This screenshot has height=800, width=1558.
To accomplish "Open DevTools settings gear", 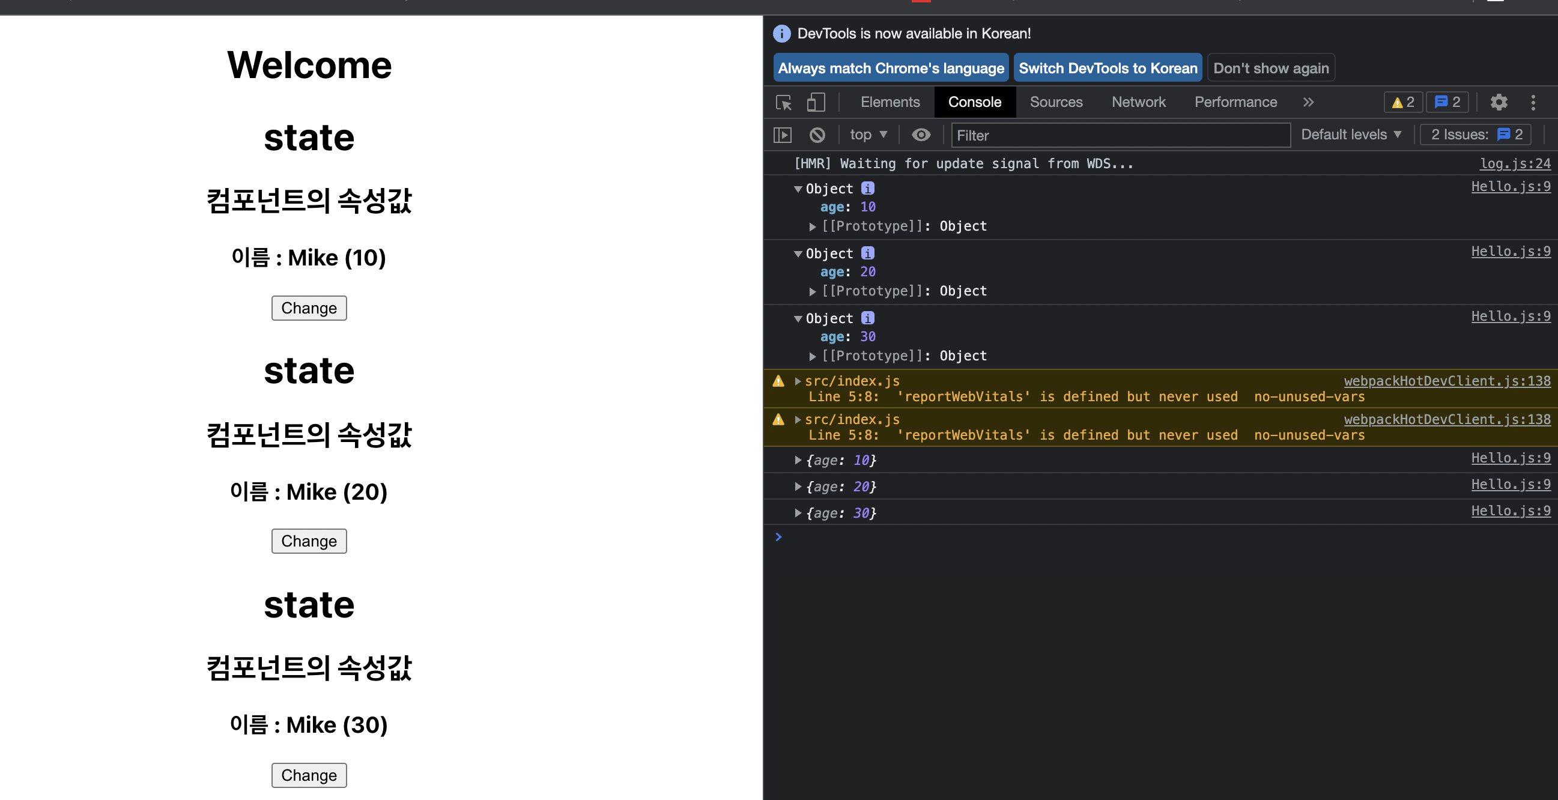I will coord(1498,102).
